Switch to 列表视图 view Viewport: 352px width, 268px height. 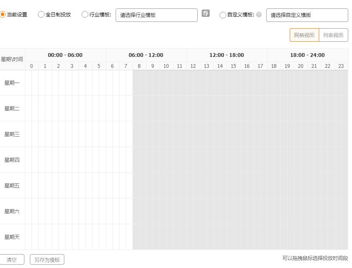coord(333,35)
